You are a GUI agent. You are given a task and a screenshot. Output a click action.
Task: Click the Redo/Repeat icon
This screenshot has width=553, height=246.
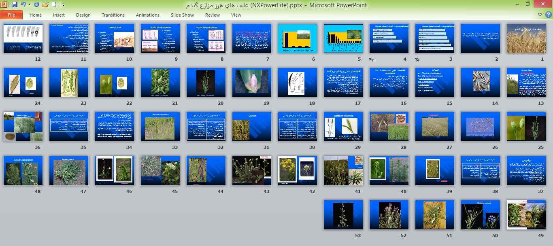coord(37,5)
